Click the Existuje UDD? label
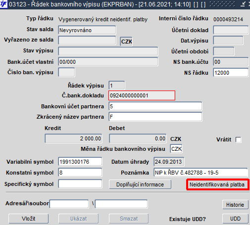 (188, 219)
